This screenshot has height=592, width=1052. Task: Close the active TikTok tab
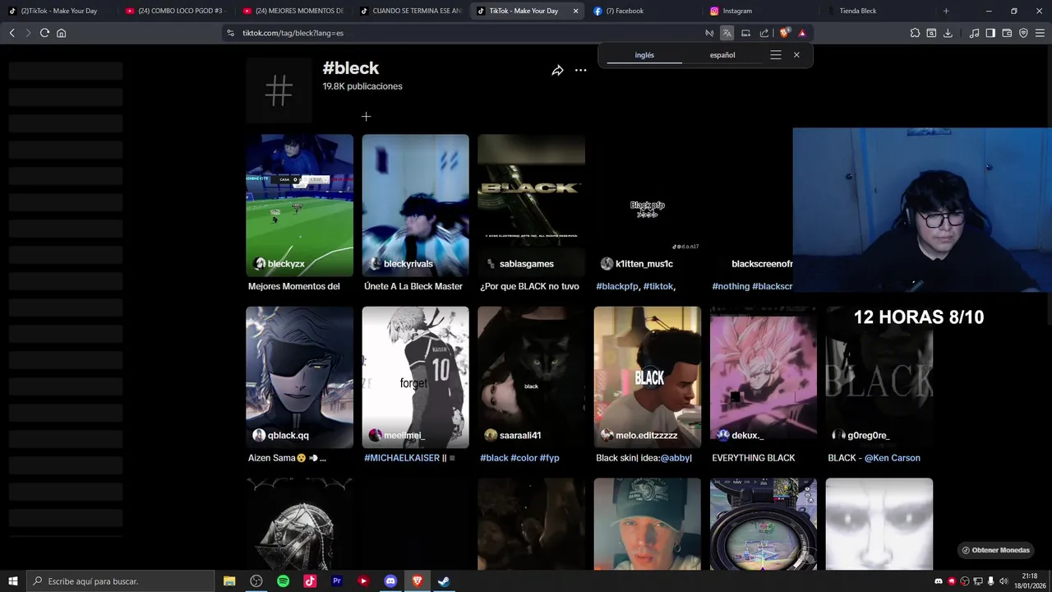(575, 11)
